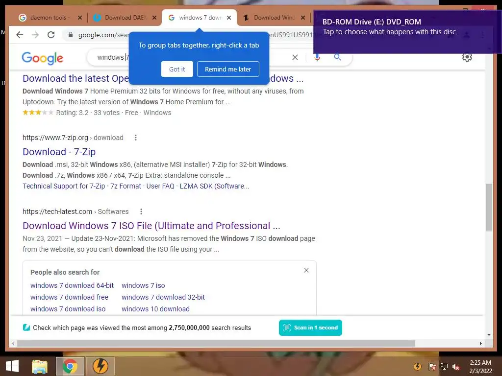Click windows 7 download iso suggestion
Viewport: 502px width, 376px height.
pos(68,309)
